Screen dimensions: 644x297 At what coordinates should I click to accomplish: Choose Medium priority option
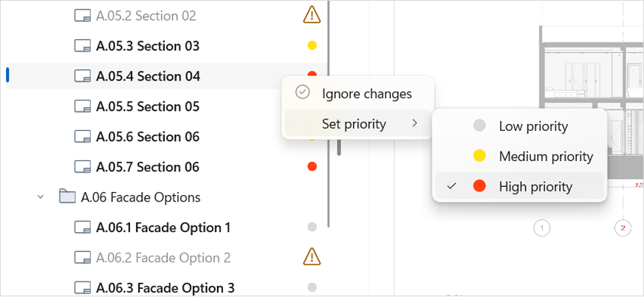[545, 156]
